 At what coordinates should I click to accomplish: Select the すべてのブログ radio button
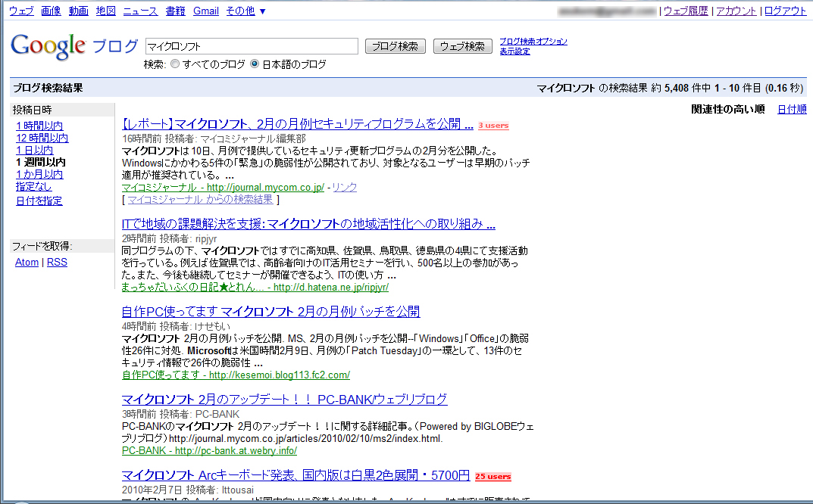tap(175, 64)
